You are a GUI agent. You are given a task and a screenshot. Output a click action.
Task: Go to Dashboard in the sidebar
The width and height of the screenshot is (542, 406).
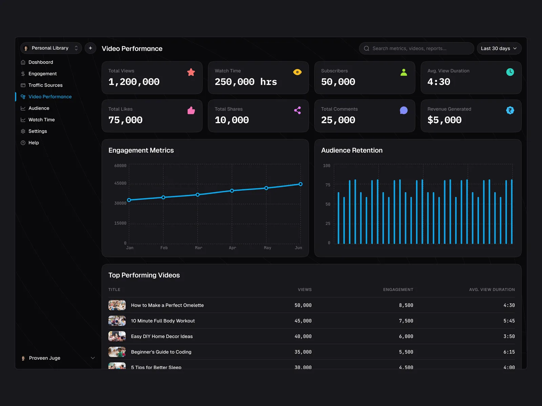[41, 62]
